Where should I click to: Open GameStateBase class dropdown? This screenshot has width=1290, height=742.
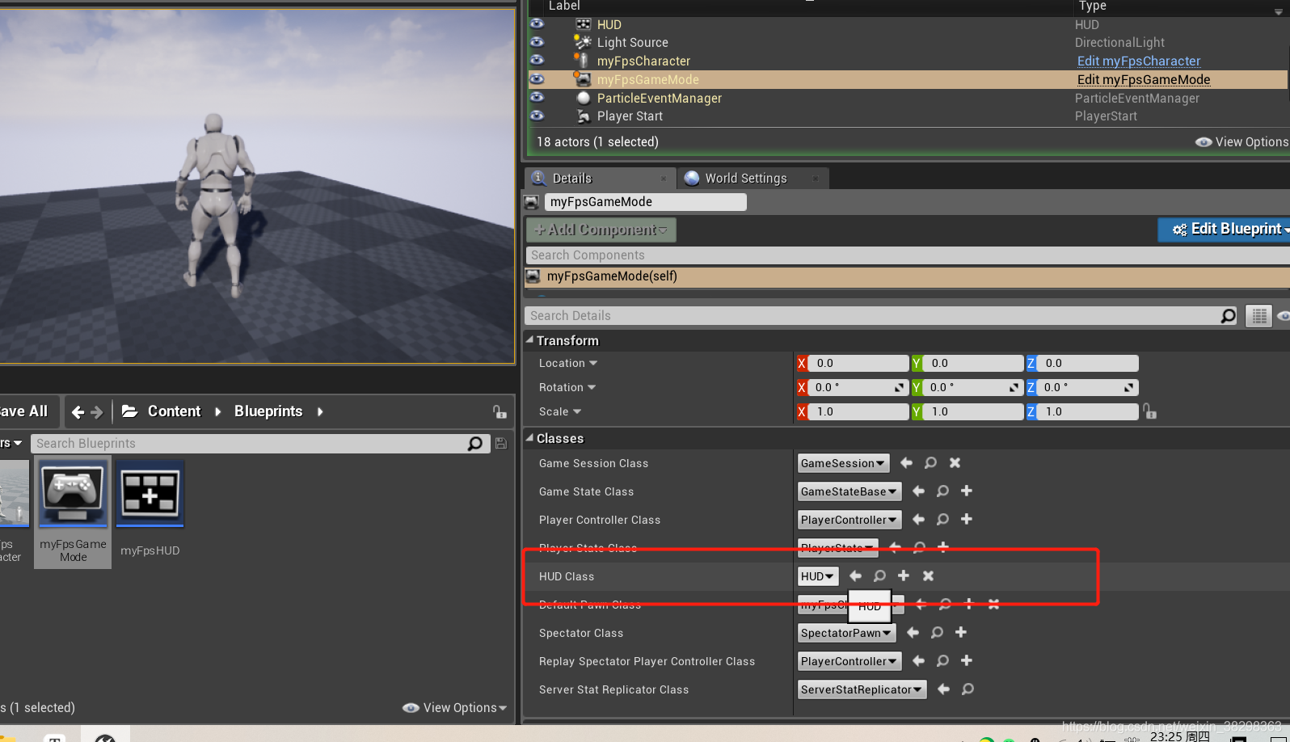point(849,491)
